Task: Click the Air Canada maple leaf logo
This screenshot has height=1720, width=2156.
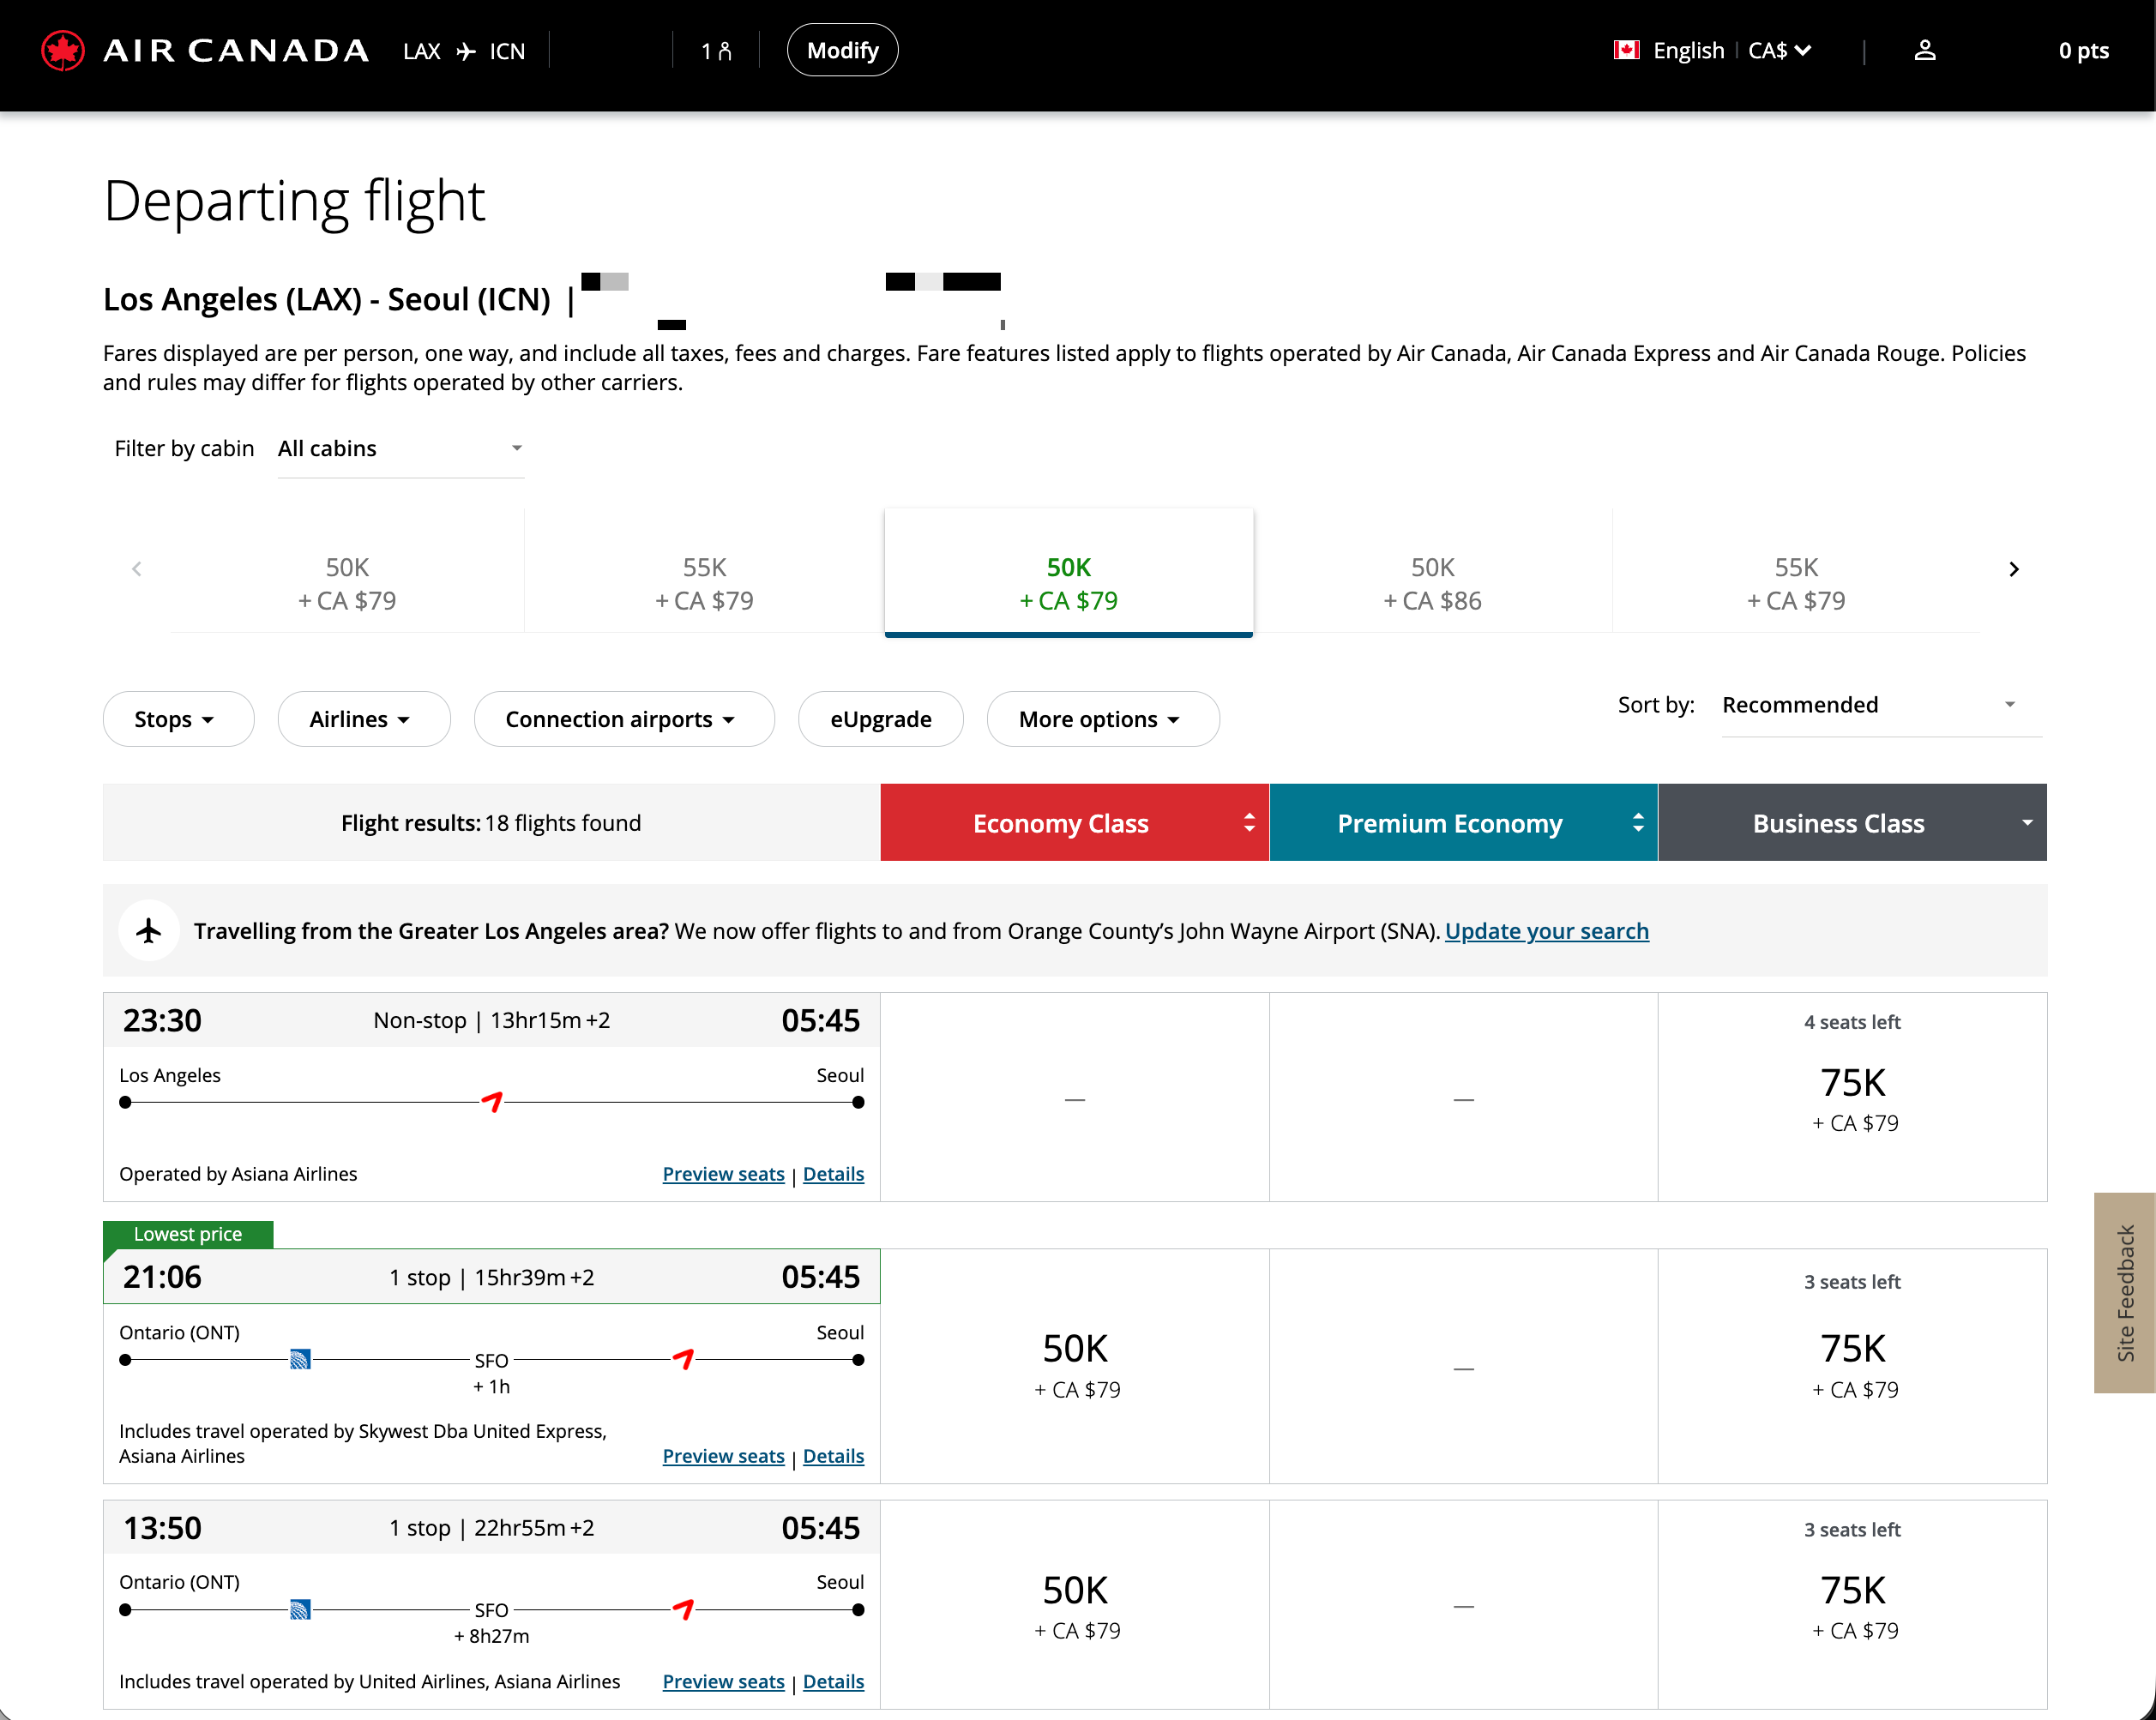Action: pos(63,51)
